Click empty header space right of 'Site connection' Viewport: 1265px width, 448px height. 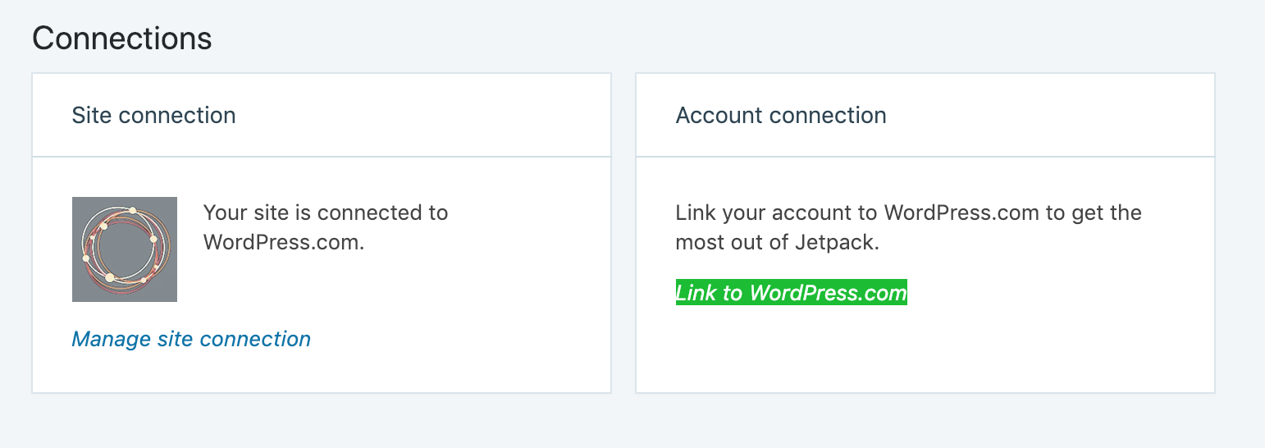pos(422,115)
